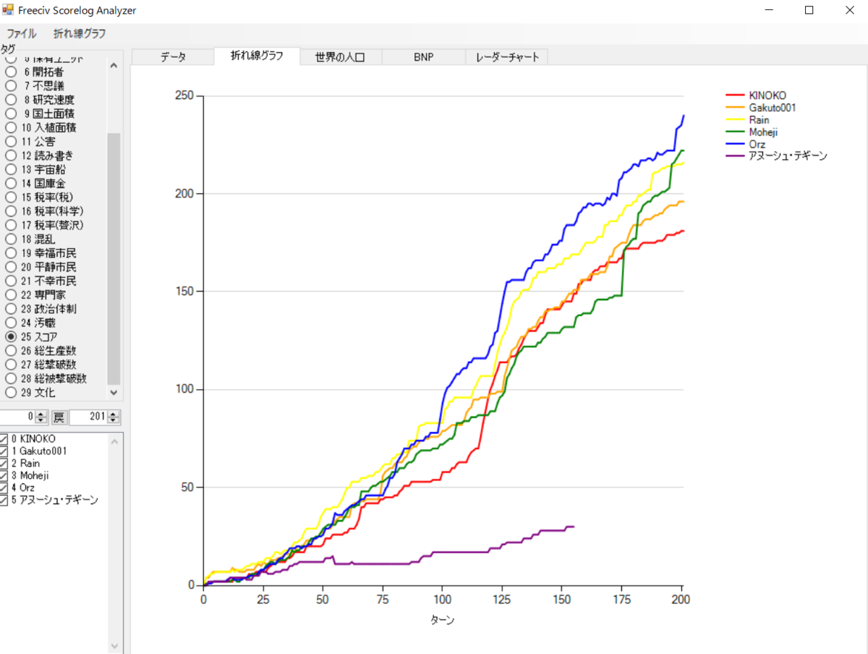
Task: Maximize the Freeciv Scorelog Analyzer window
Action: coord(809,11)
